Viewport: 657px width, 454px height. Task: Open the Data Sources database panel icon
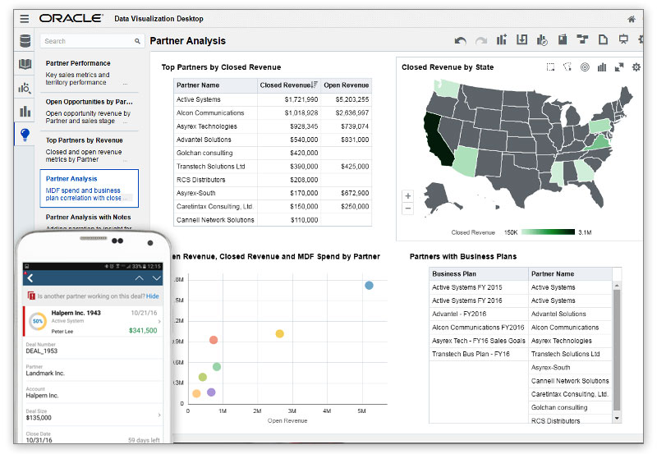(x=25, y=41)
